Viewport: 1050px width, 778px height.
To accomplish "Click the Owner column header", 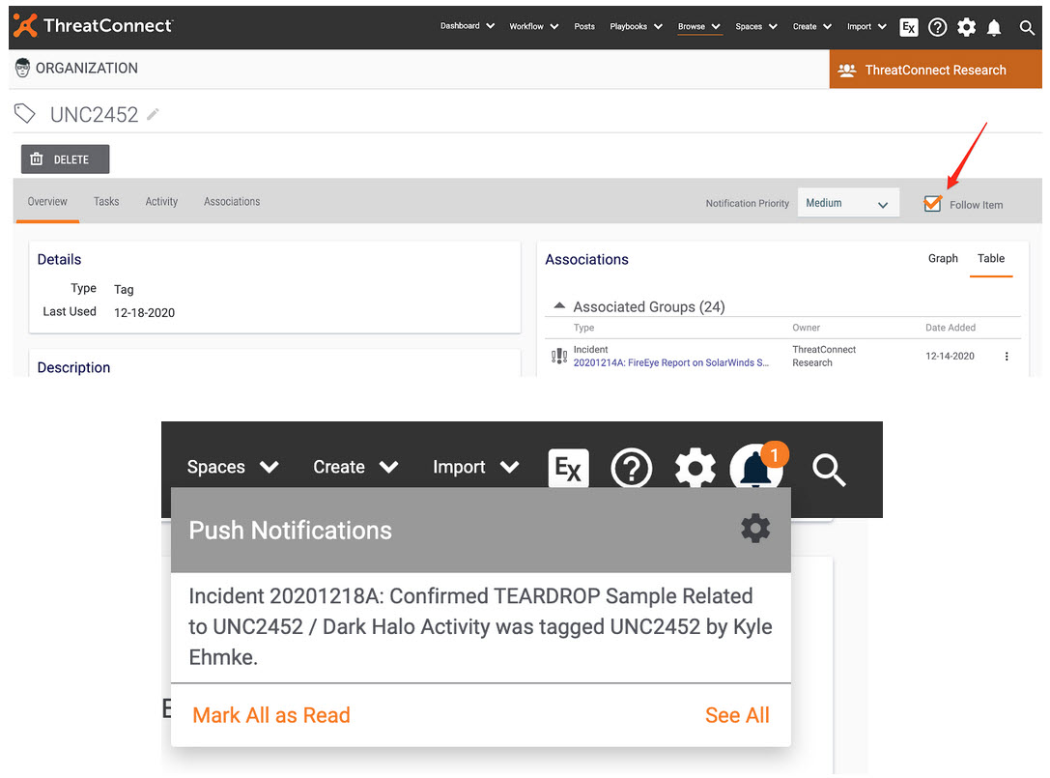I will coord(807,328).
